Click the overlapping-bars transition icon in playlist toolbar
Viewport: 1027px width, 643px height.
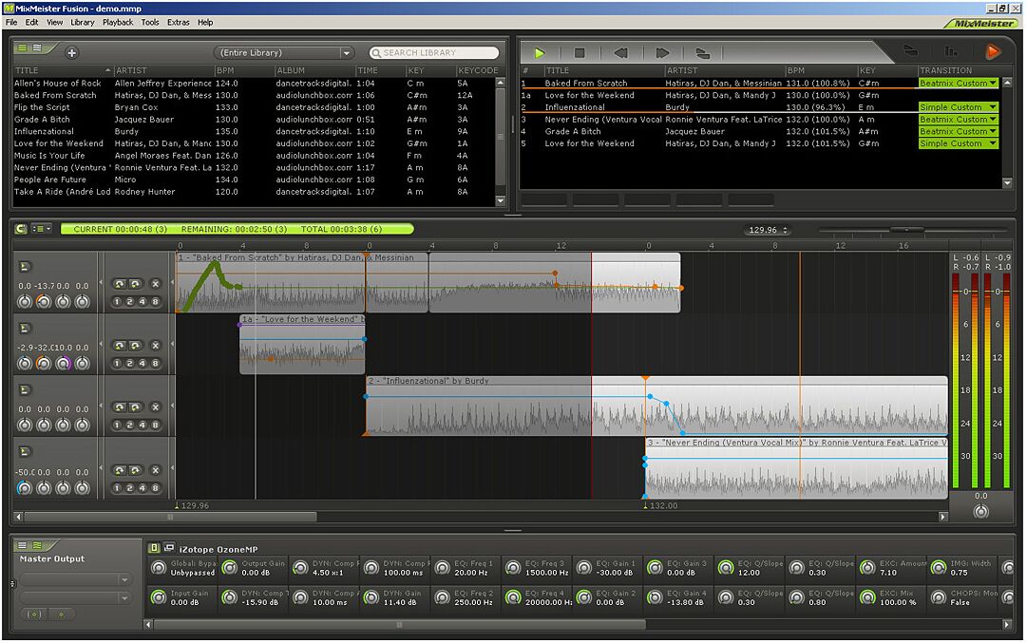(702, 53)
